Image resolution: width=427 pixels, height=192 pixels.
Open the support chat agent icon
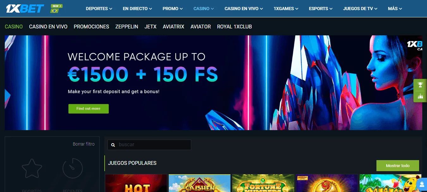tap(422, 184)
